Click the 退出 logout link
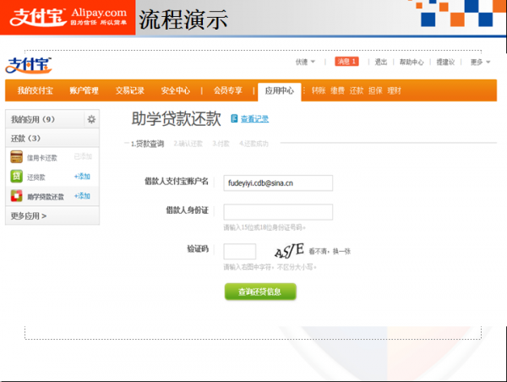The height and width of the screenshot is (382, 507). click(x=381, y=62)
